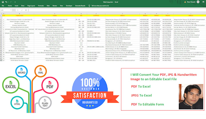Click the Cancel (X) formula bar icon
The height and width of the screenshot is (119, 206).
click(x=18, y=10)
